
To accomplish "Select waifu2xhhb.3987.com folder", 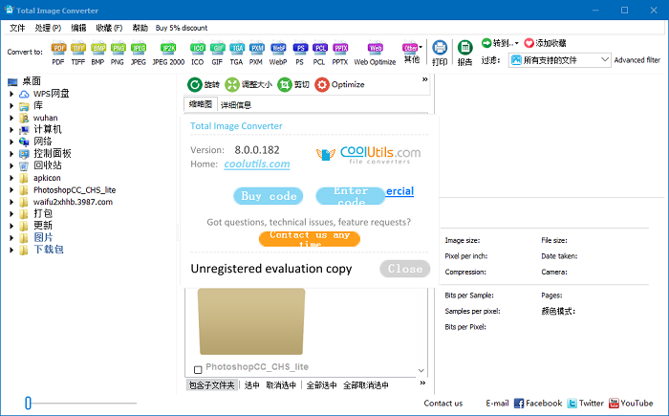I will [x=73, y=202].
